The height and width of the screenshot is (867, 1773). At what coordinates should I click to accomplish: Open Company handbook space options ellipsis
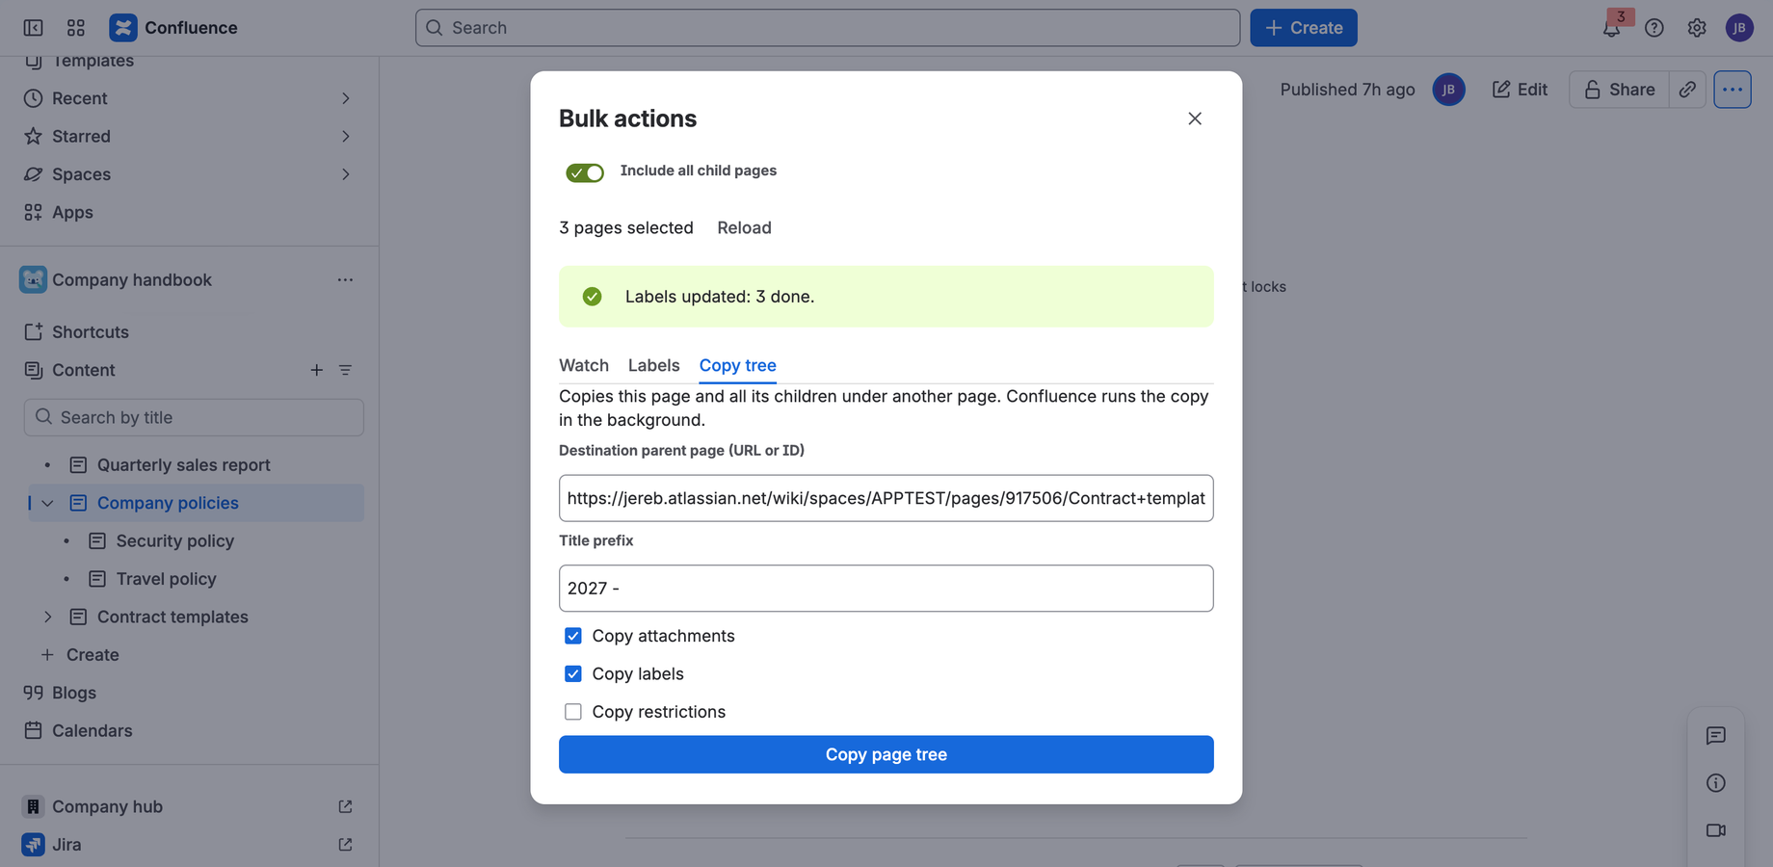(345, 279)
